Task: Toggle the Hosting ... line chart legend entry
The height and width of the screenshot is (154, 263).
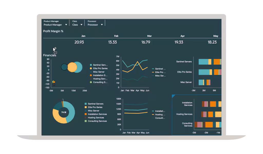Action: [158, 115]
